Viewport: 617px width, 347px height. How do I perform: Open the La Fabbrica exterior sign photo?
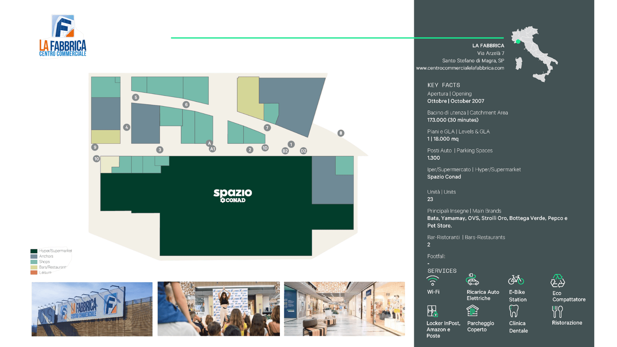tap(92, 309)
